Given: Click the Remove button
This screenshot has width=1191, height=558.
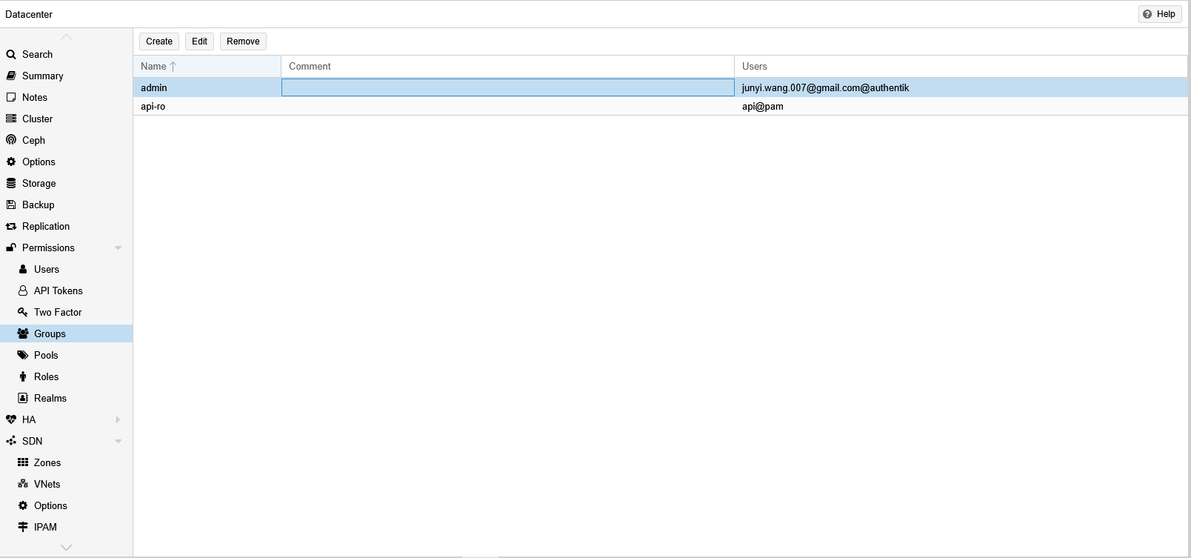Looking at the screenshot, I should pos(243,41).
